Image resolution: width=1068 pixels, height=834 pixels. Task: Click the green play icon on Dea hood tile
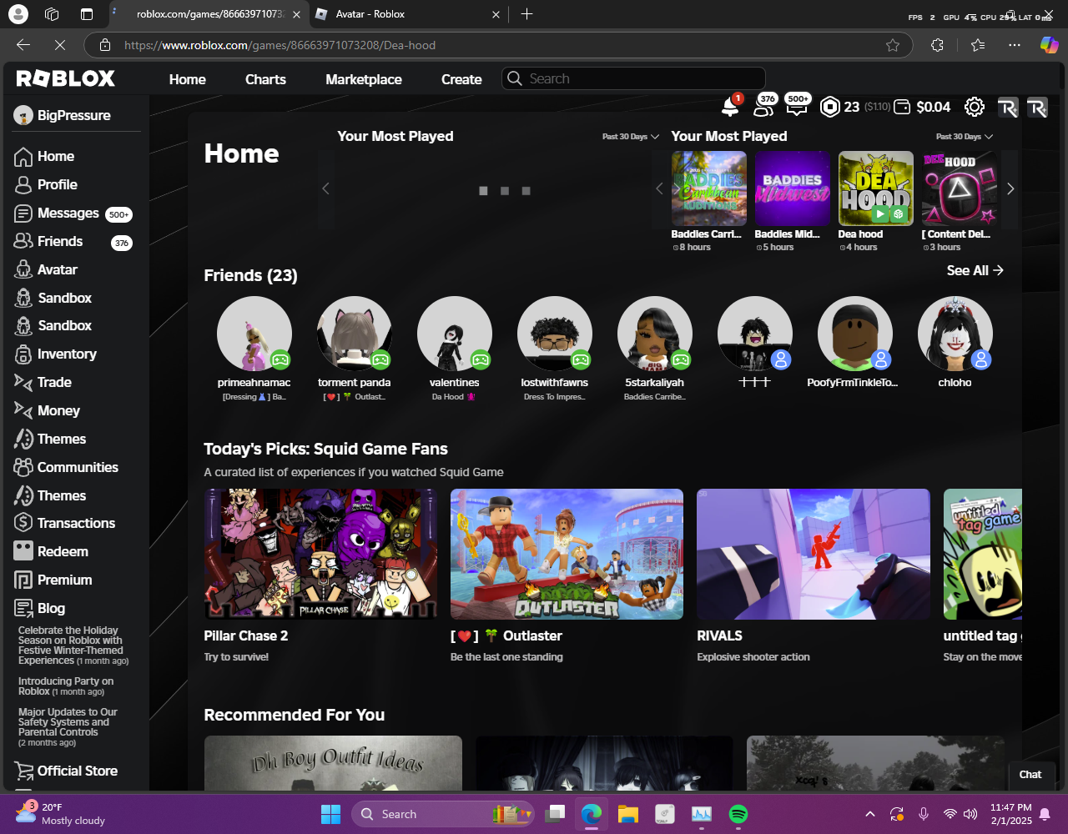coord(879,214)
